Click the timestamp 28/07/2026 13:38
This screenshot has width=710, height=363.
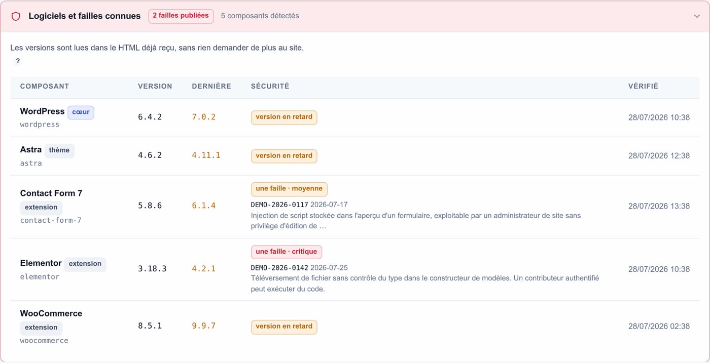point(659,207)
